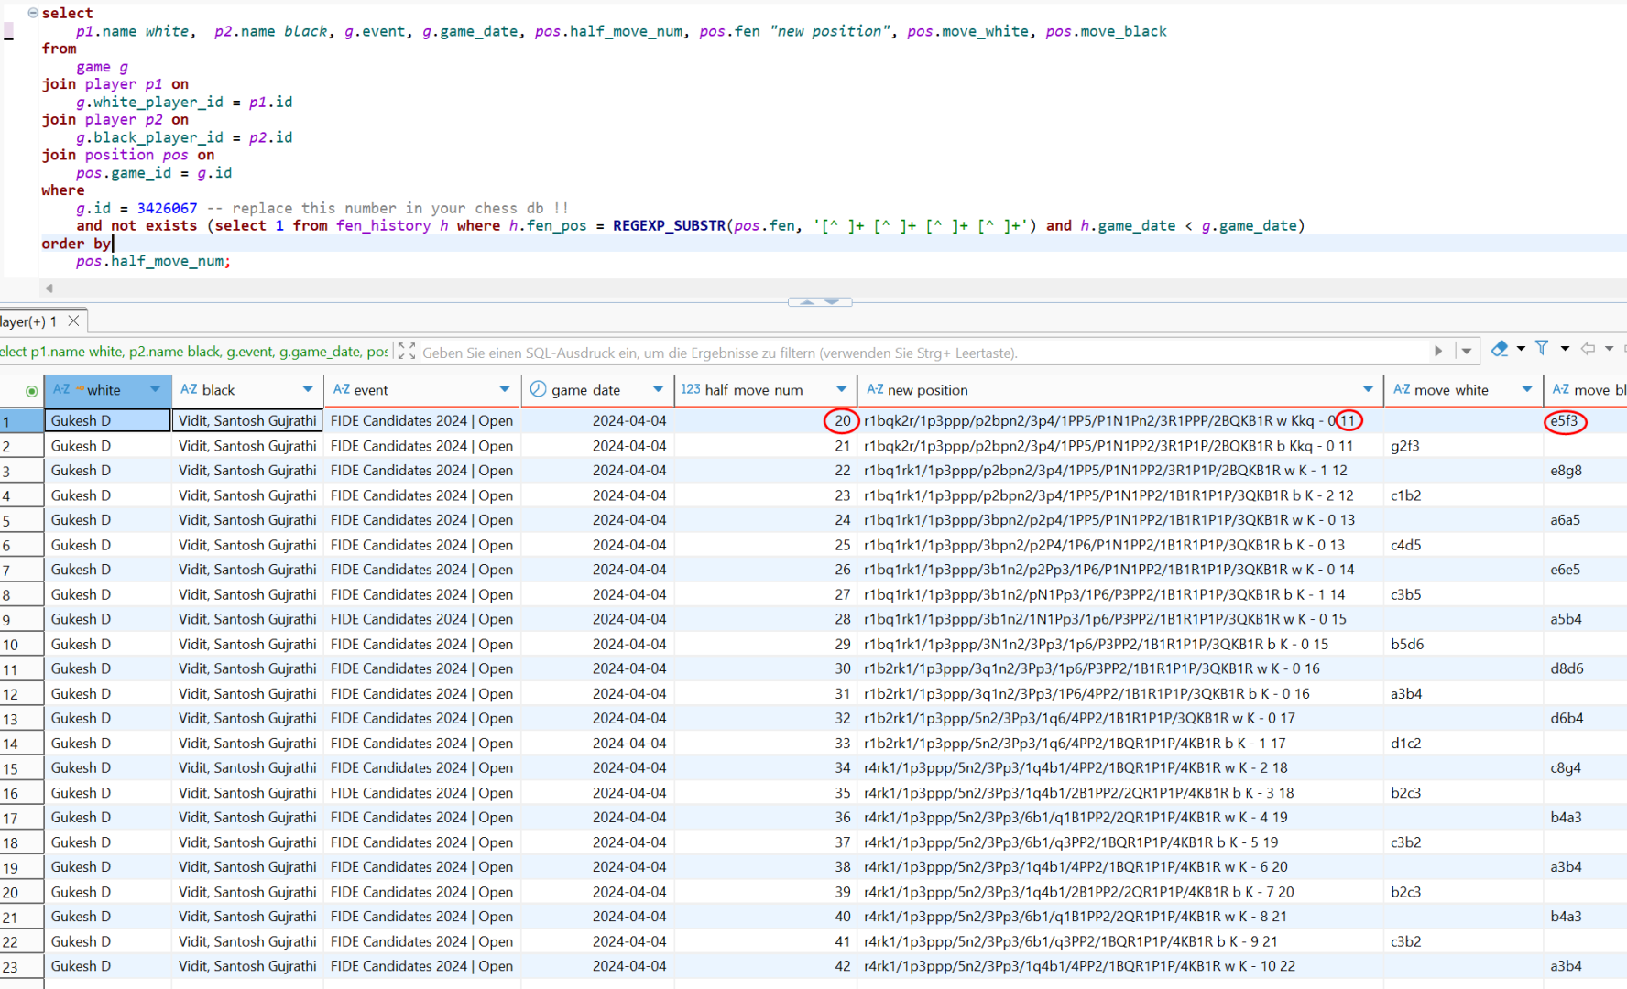Click the new position column header
This screenshot has height=989, width=1627.
[x=927, y=390]
